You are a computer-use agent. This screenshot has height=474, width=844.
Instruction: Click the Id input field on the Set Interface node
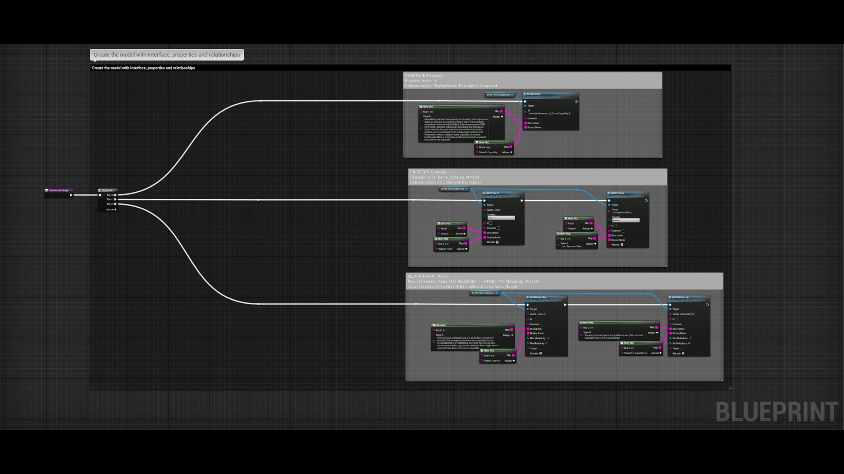click(549, 113)
